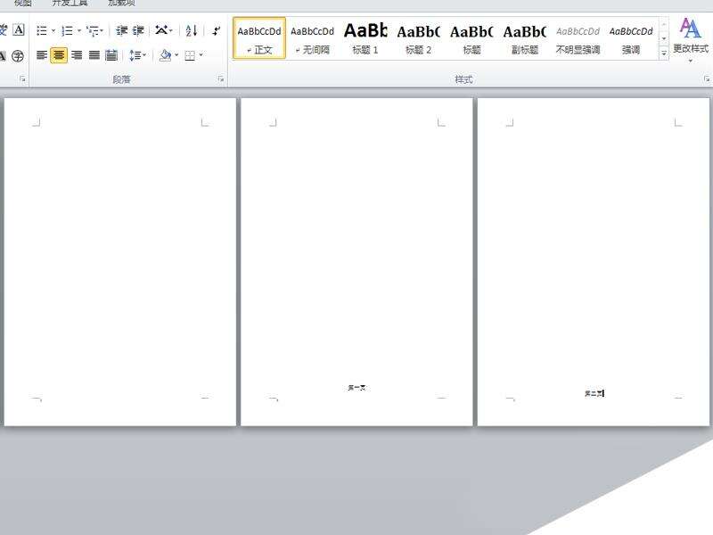
Task: Apply the 副标题 subtitle style
Action: coord(525,38)
